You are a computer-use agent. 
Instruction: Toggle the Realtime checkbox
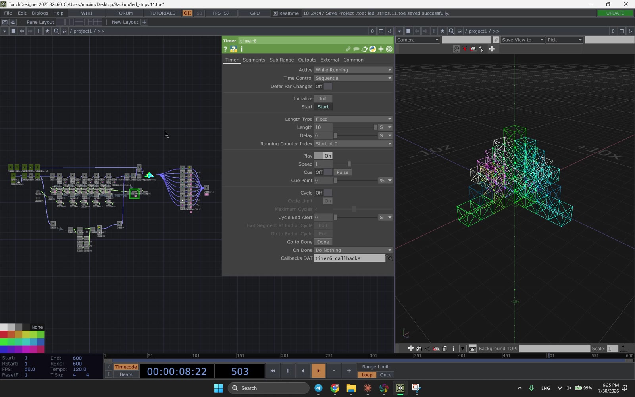pyautogui.click(x=275, y=13)
